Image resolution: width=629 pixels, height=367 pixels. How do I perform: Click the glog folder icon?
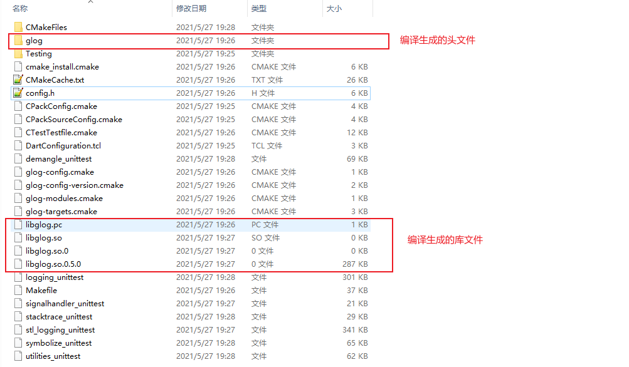pos(18,40)
